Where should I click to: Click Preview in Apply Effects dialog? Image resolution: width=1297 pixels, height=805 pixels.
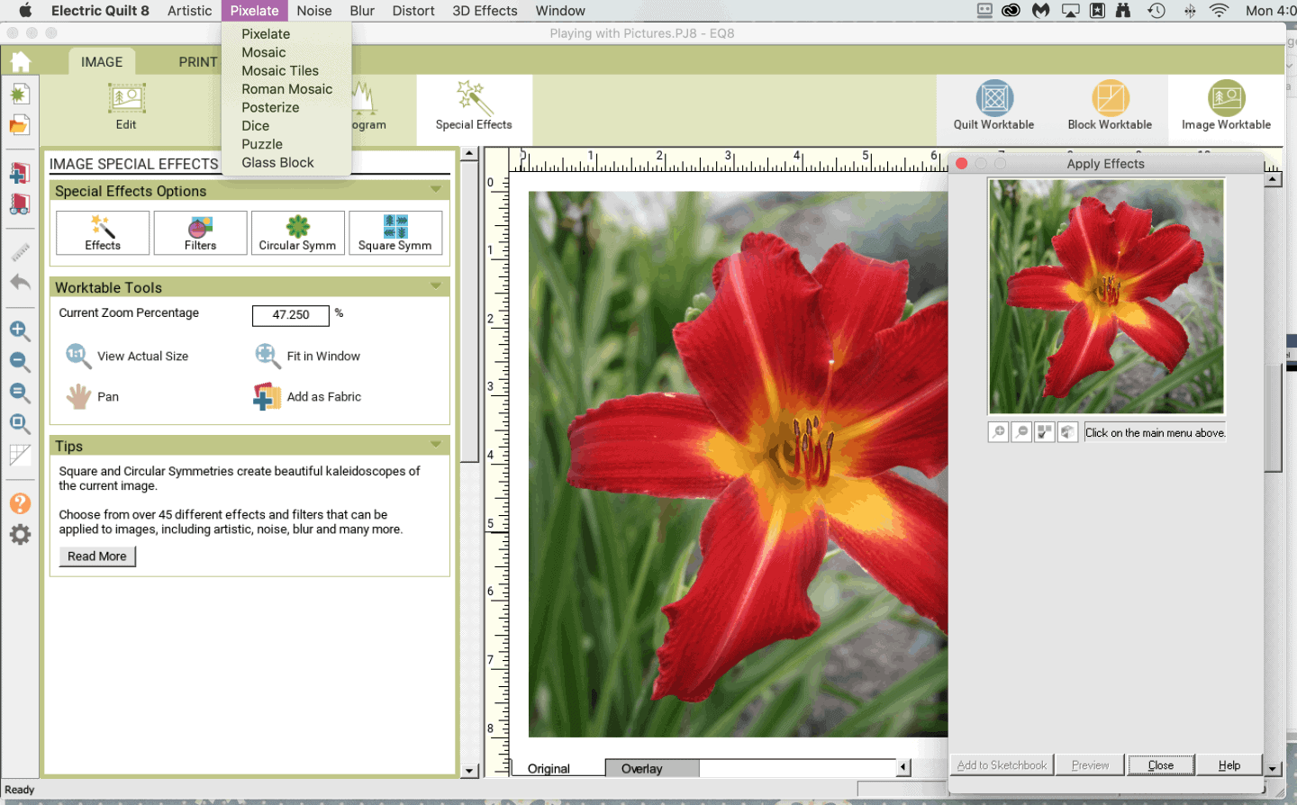pyautogui.click(x=1090, y=765)
